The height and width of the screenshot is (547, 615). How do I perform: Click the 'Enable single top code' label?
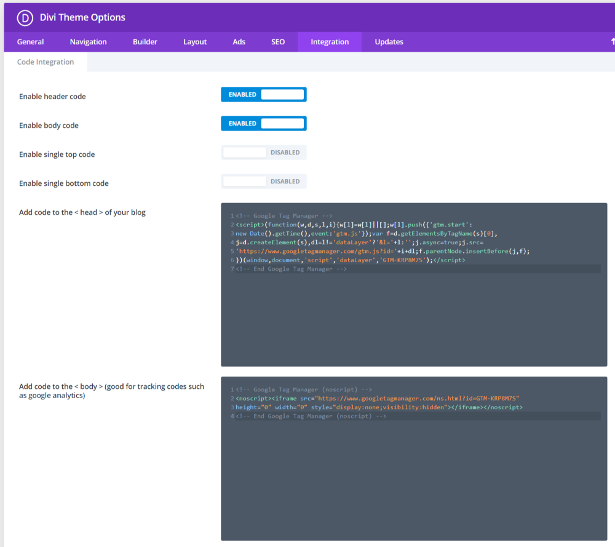[57, 154]
